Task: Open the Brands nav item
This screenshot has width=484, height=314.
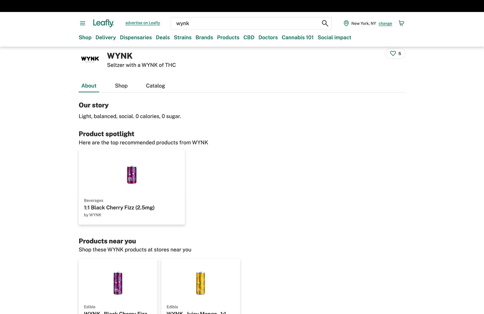Action: click(x=204, y=37)
